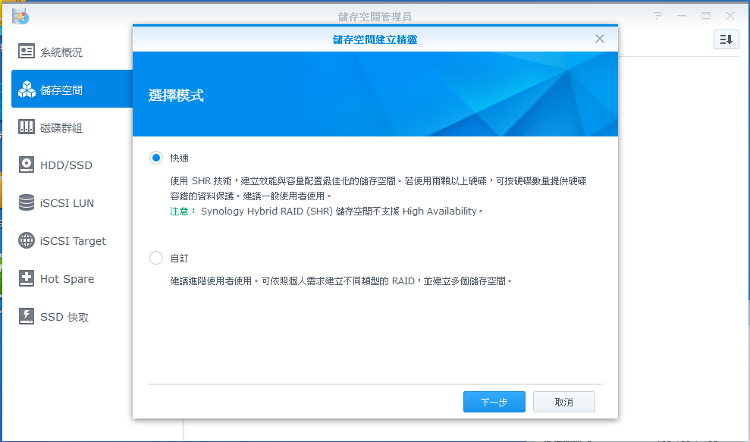Viewport: 750px width, 442px height.
Task: Open 磁碟群組 disk group icon
Action: (x=27, y=127)
